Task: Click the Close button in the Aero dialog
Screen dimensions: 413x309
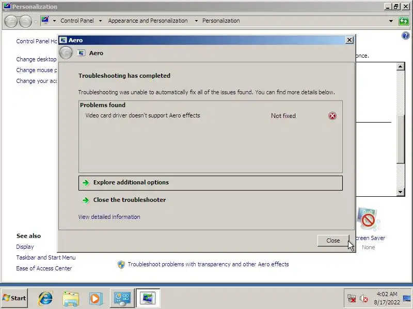Action: point(333,241)
